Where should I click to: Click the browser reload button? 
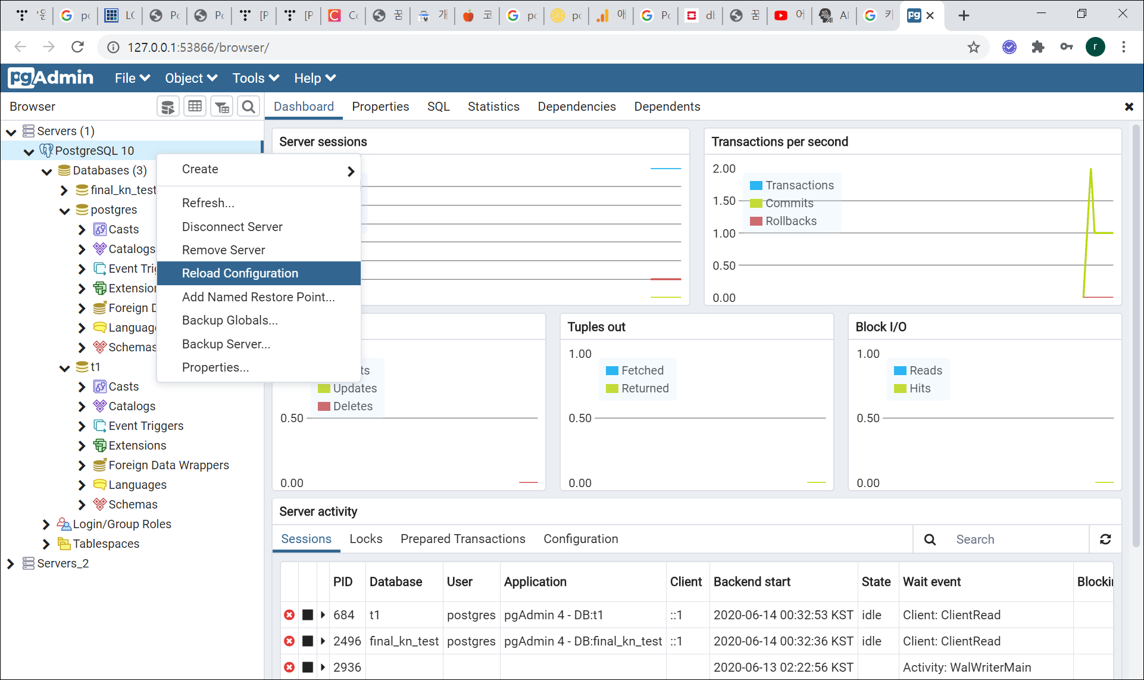click(77, 47)
